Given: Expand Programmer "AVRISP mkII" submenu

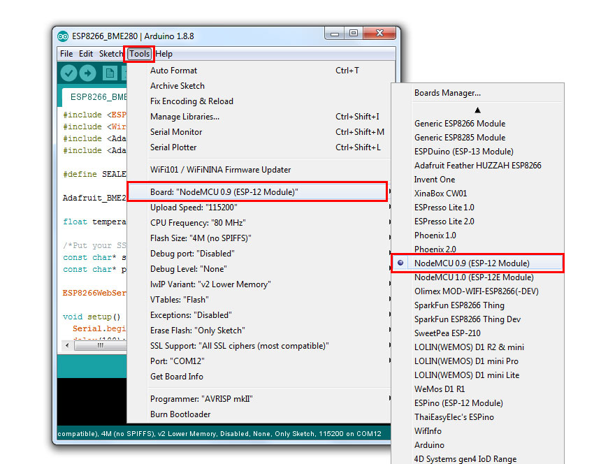Looking at the screenshot, I should coord(259,399).
